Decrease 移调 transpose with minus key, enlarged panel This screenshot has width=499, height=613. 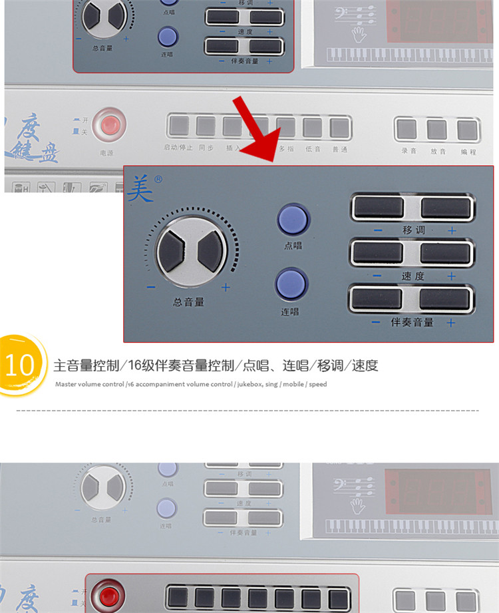(x=379, y=207)
